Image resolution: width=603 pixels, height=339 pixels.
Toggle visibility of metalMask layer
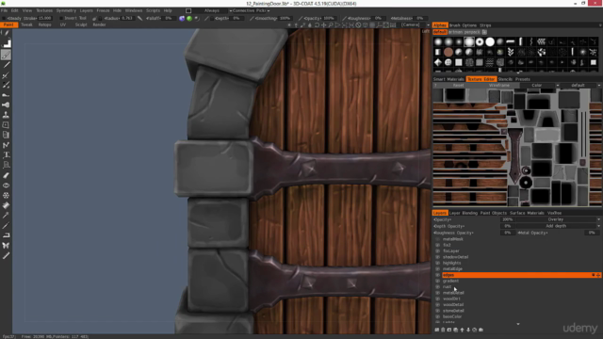pyautogui.click(x=437, y=239)
